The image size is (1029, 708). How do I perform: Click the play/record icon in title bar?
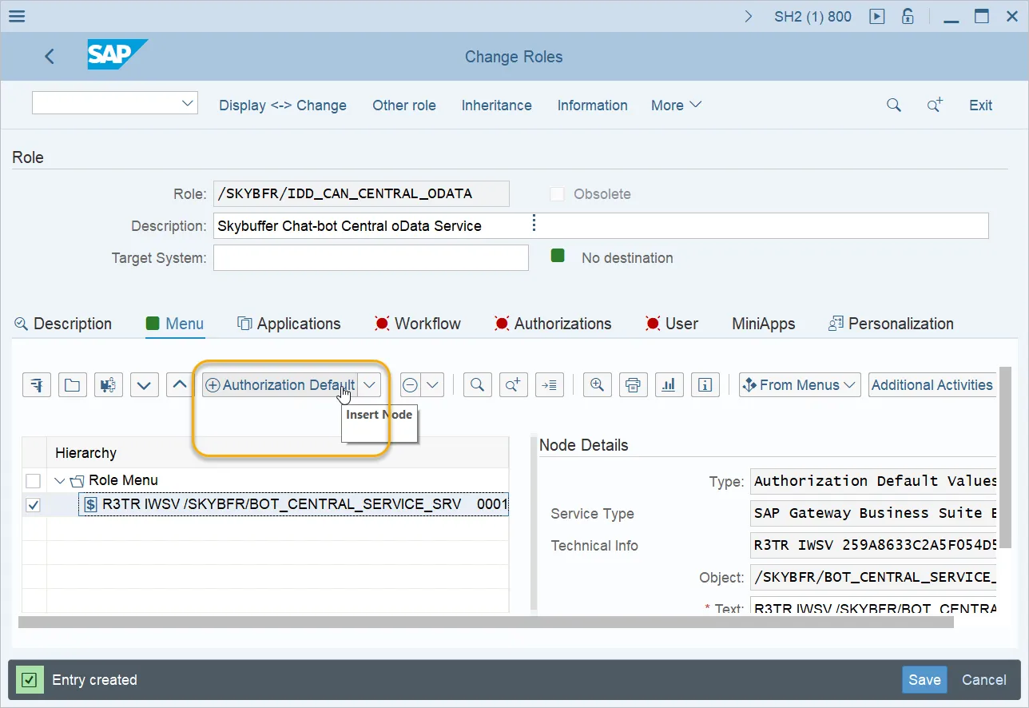(877, 16)
